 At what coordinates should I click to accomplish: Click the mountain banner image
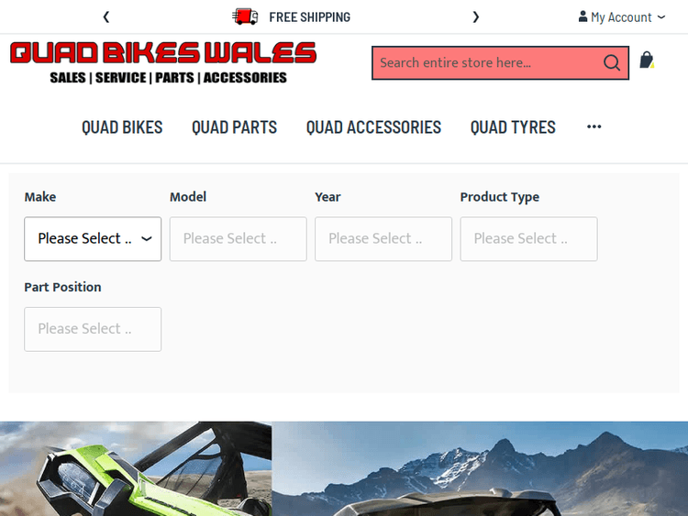pyautogui.click(x=480, y=468)
